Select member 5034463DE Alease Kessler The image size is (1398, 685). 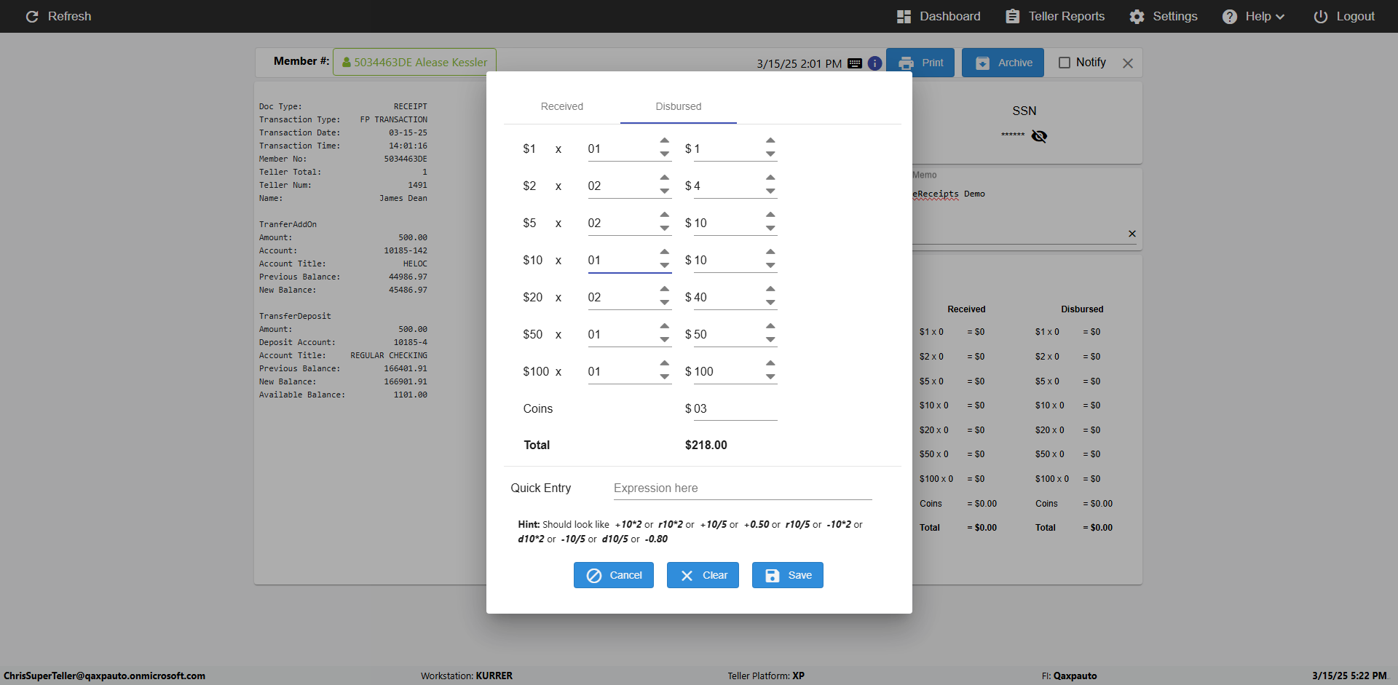click(415, 63)
